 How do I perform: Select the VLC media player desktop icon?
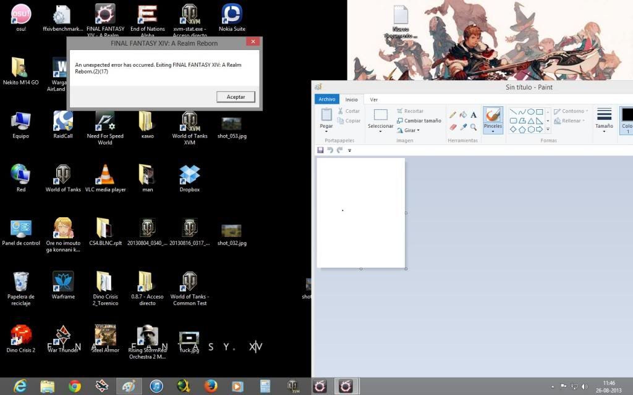pos(105,178)
